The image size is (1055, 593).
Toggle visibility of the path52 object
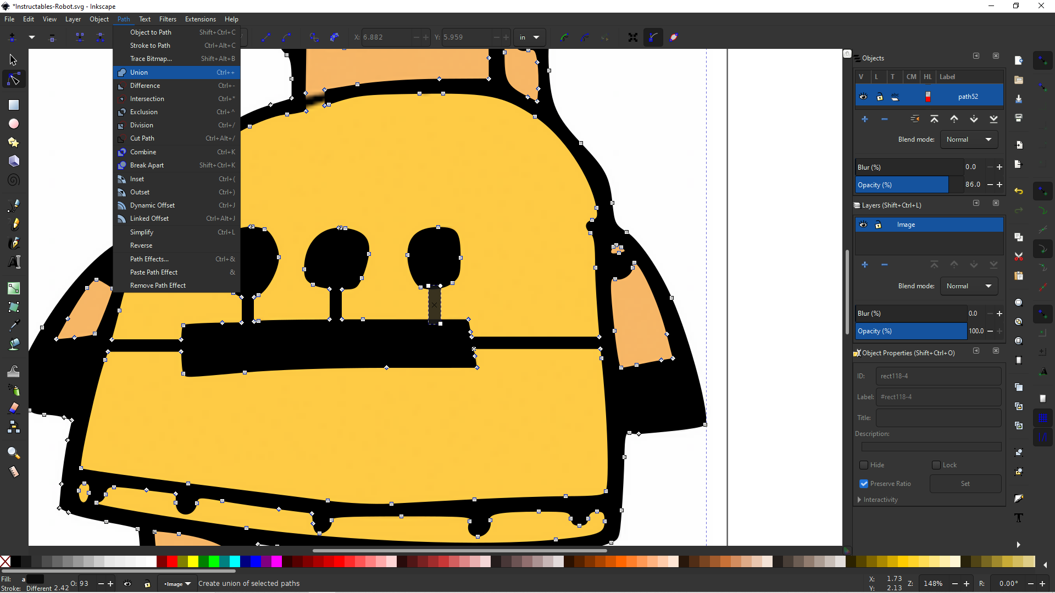click(x=863, y=96)
